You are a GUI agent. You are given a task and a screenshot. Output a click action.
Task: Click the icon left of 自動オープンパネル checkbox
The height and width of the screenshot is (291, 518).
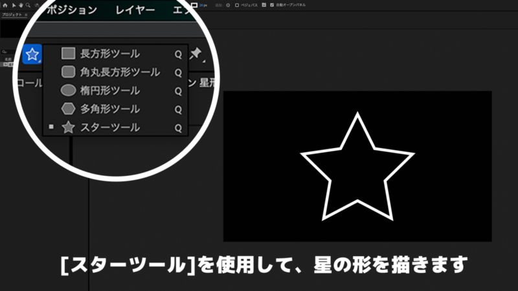pyautogui.click(x=264, y=5)
